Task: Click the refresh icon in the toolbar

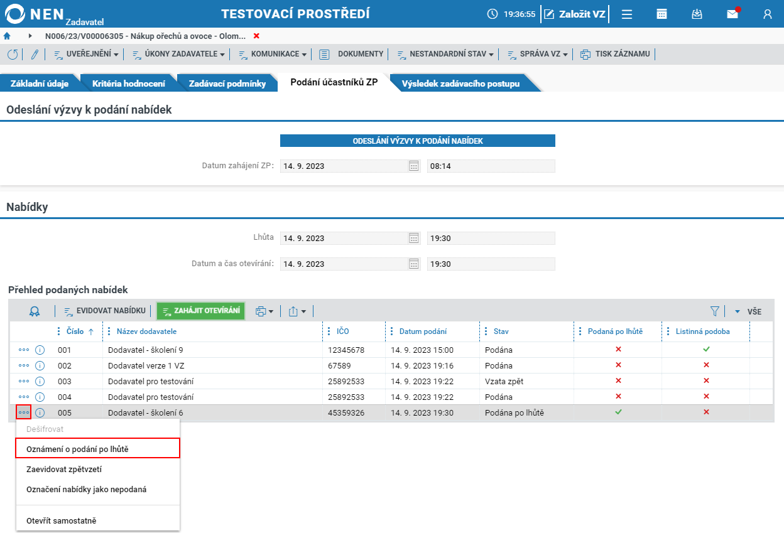Action: coord(13,54)
